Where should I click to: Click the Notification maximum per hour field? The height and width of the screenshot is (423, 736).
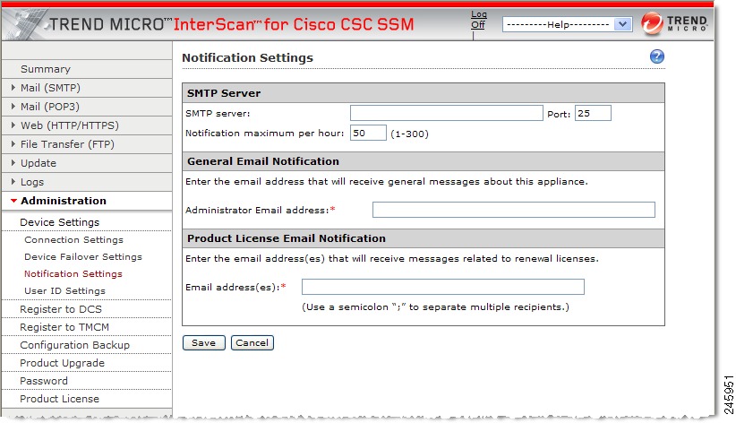368,133
